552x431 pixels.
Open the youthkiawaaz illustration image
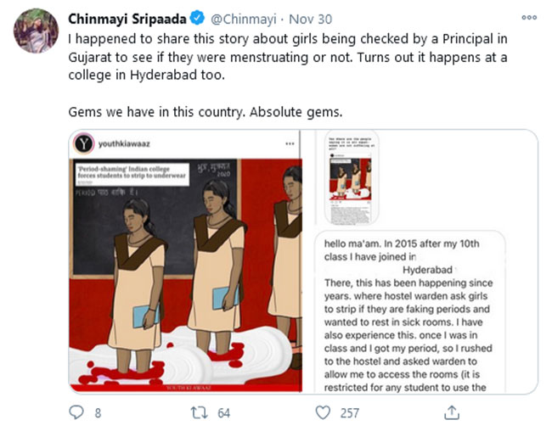(185, 280)
